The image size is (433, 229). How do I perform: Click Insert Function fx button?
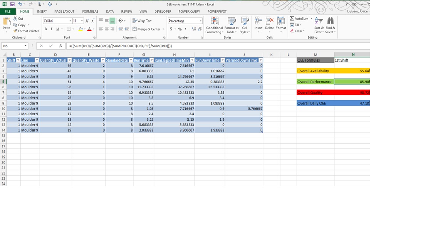point(60,46)
